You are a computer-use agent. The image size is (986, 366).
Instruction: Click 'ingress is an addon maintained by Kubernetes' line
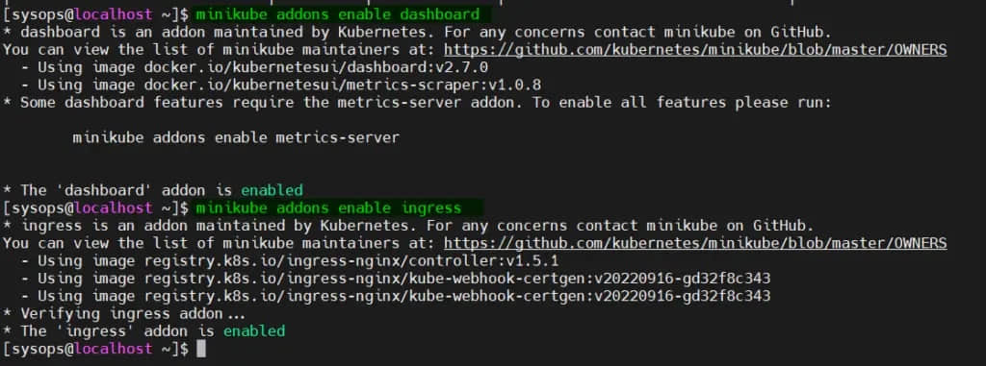(x=408, y=226)
